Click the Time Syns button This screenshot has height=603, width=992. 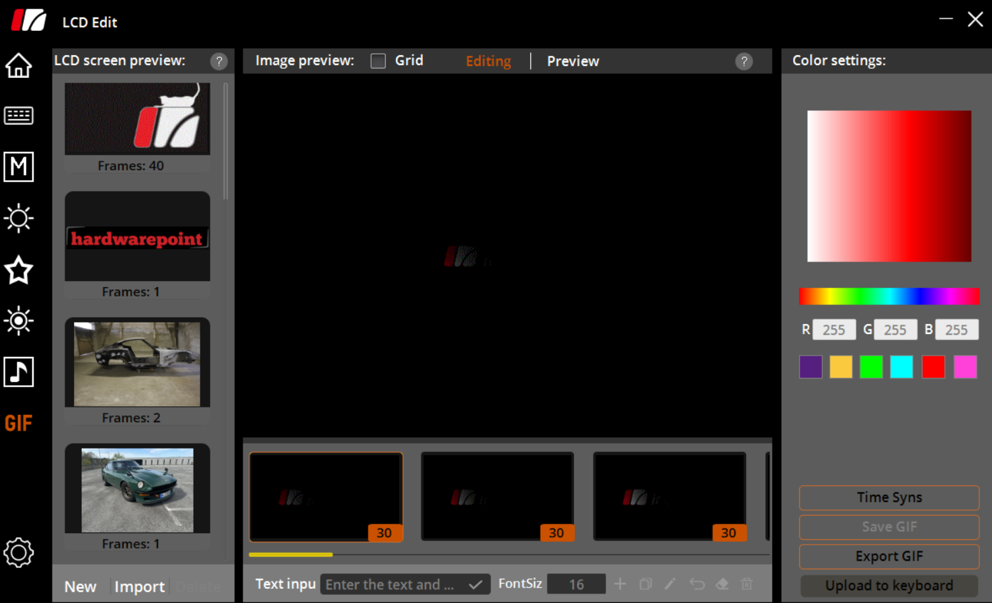tap(888, 497)
